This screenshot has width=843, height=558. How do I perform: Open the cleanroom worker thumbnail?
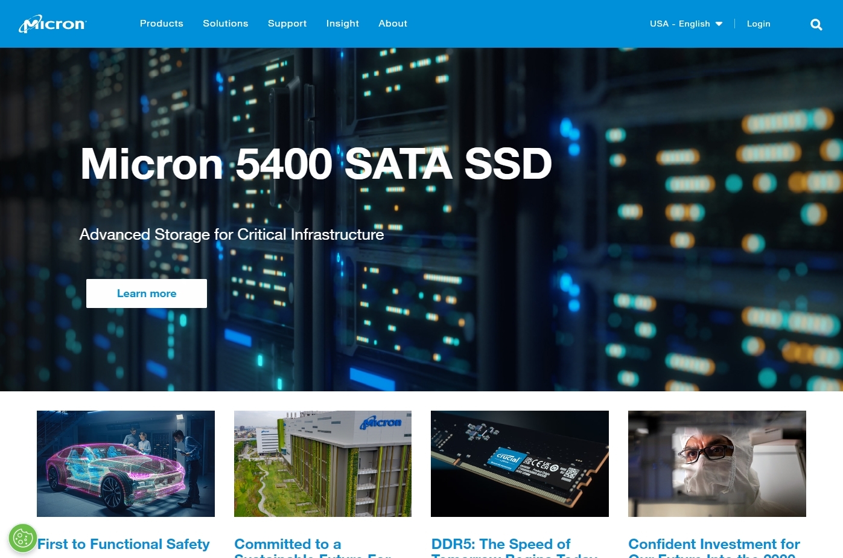tap(717, 464)
